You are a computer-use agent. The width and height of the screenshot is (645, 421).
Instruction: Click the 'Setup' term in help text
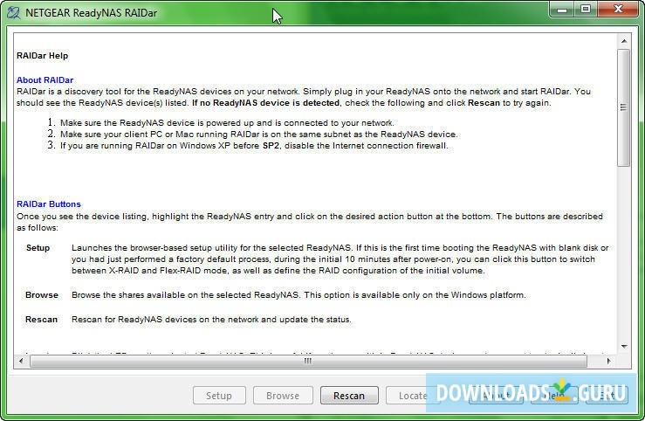coord(38,248)
